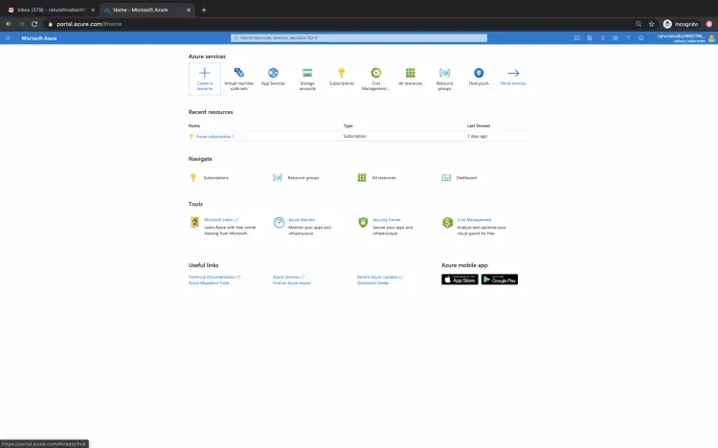Open Security Center tool

[x=387, y=220]
